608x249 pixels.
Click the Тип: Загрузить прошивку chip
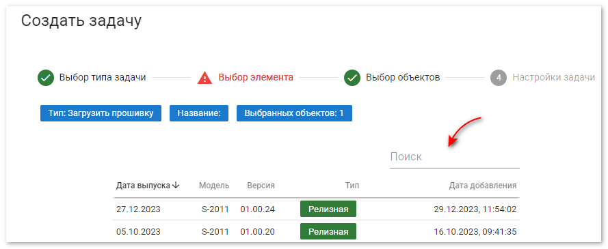pos(101,113)
